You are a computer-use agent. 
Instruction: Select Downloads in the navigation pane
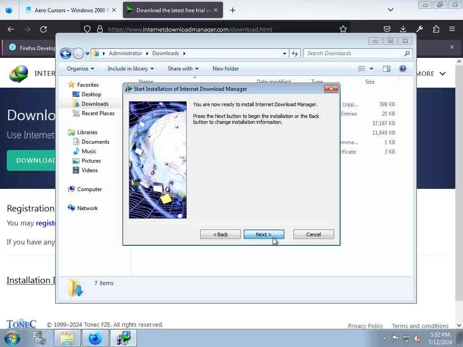tap(95, 103)
